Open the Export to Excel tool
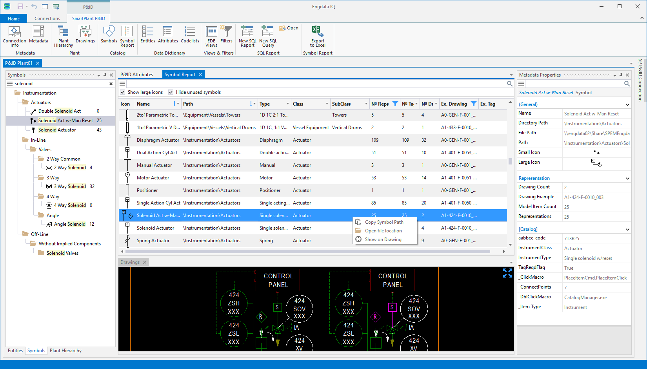The width and height of the screenshot is (647, 369). (318, 36)
